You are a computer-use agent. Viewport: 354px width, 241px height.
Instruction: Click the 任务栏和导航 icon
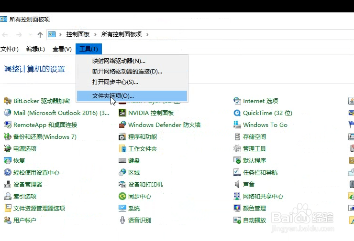(x=237, y=172)
